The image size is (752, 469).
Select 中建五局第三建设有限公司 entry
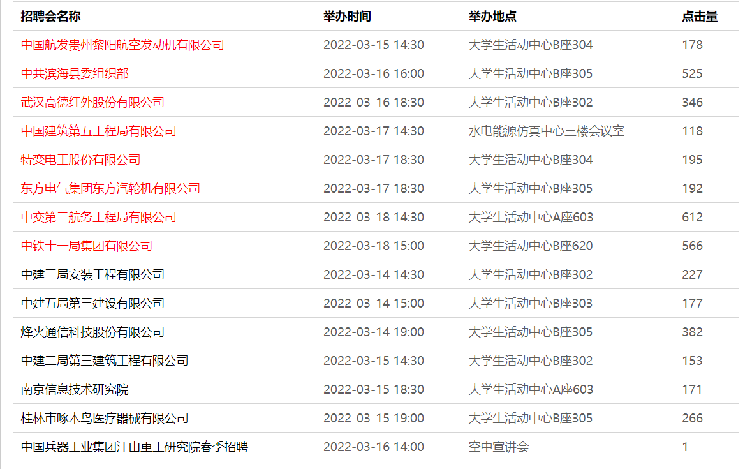[92, 304]
